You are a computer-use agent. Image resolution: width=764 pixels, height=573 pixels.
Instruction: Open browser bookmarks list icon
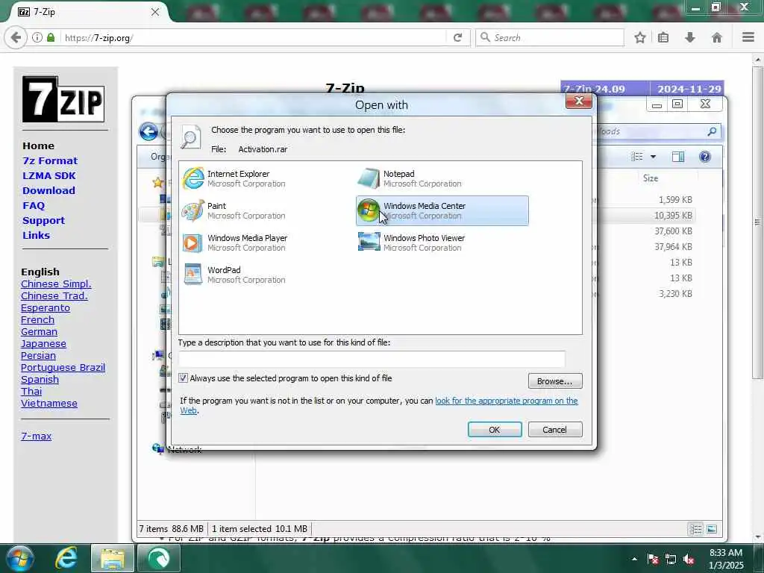[663, 37]
